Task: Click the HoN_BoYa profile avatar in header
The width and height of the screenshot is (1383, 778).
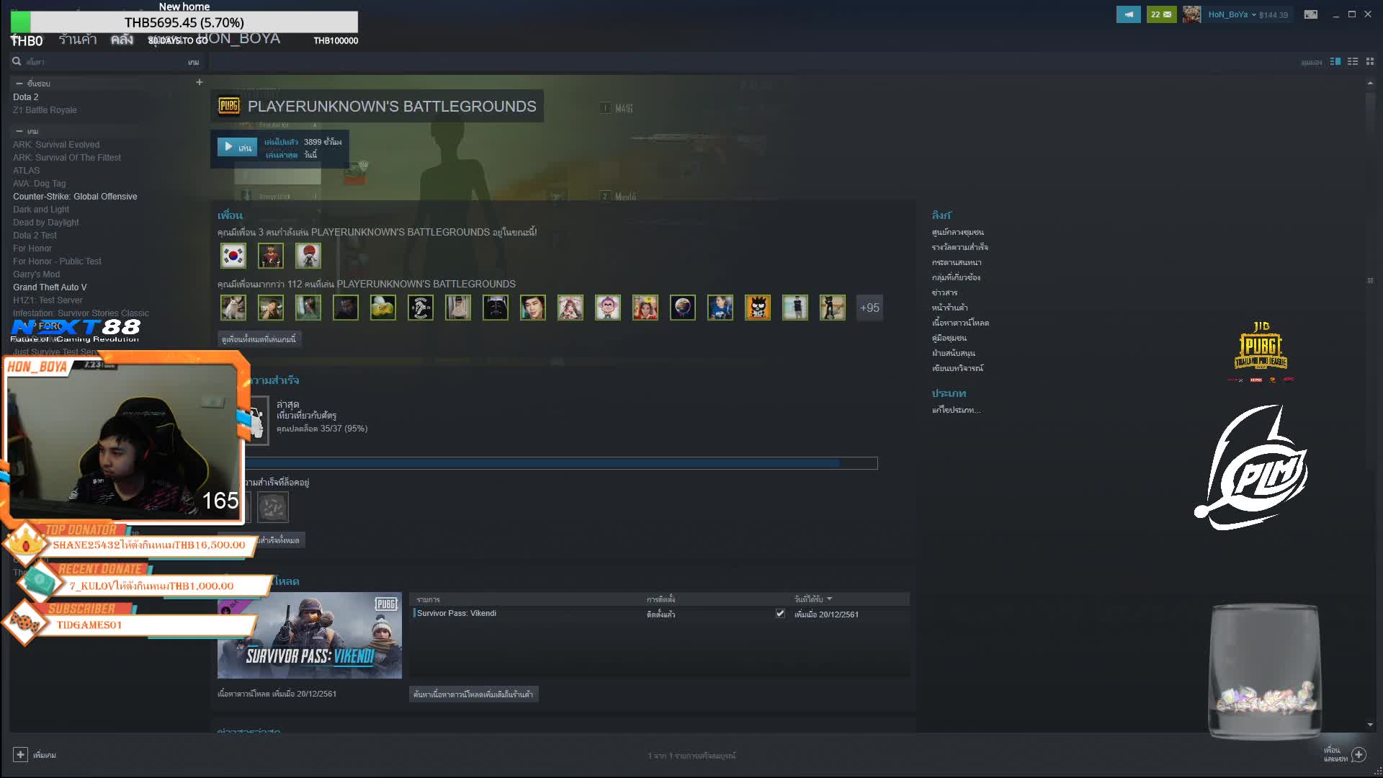Action: (x=1191, y=14)
